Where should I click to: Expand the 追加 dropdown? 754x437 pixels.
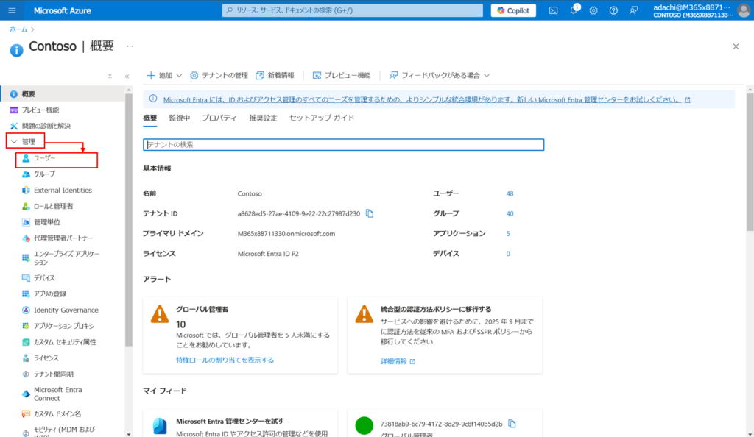pos(164,75)
